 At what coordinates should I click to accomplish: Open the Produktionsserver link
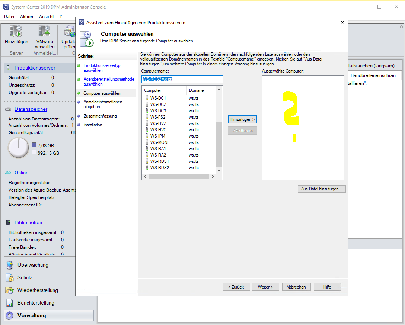point(35,68)
